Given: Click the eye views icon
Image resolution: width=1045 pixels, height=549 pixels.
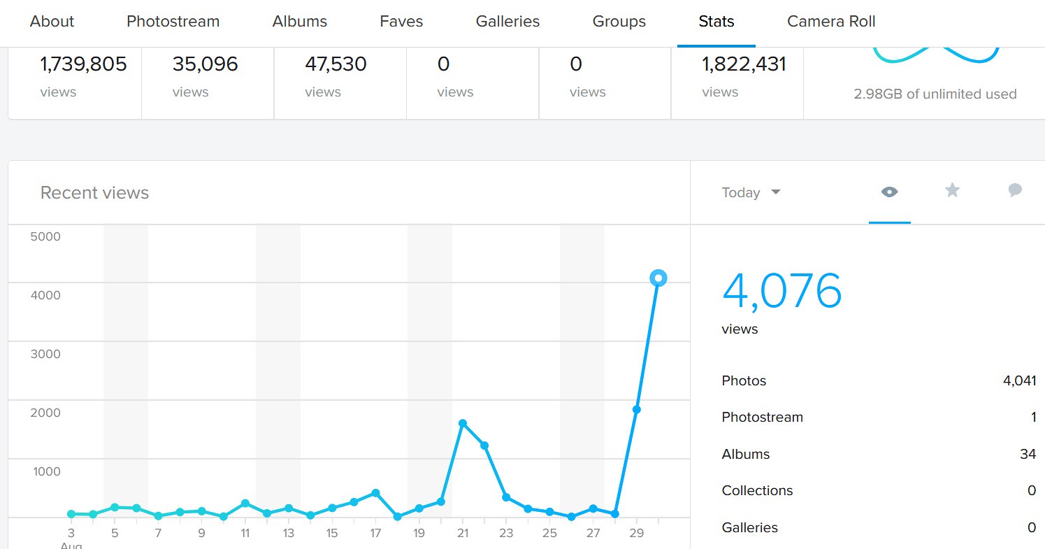Looking at the screenshot, I should tap(889, 192).
